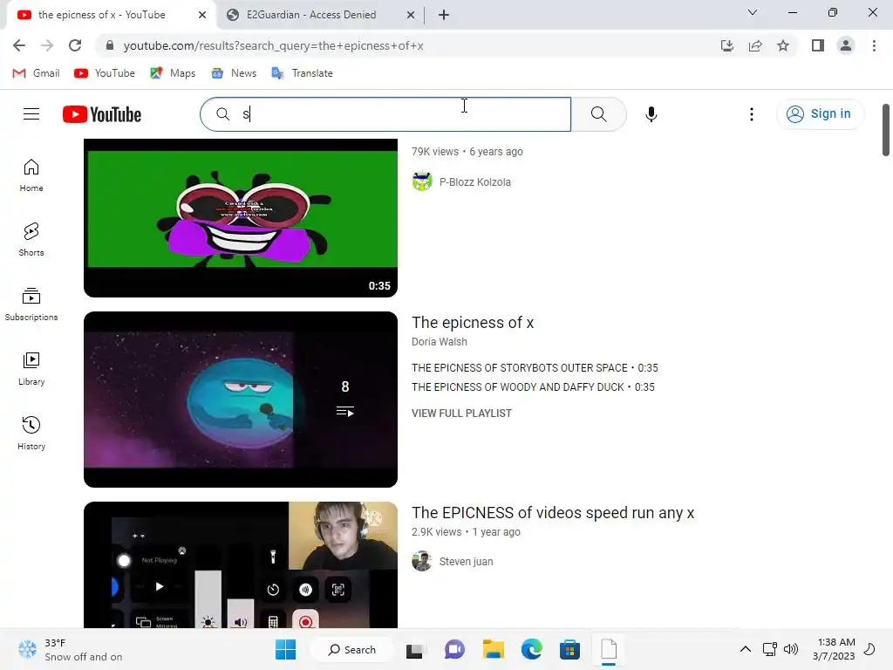Open the weather widget showing 33°F
The image size is (893, 670).
tap(70, 649)
